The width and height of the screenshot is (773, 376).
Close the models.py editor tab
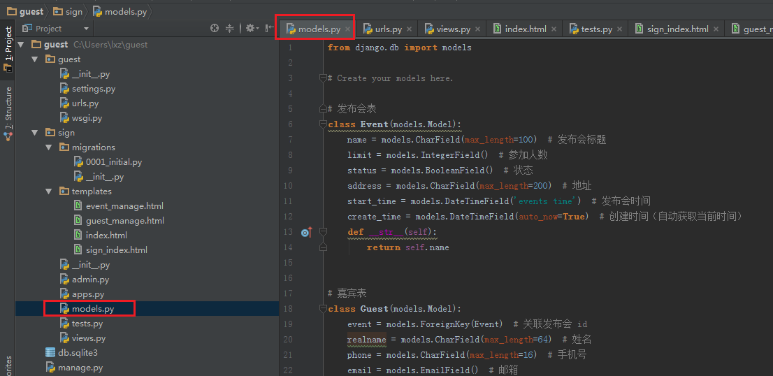347,29
